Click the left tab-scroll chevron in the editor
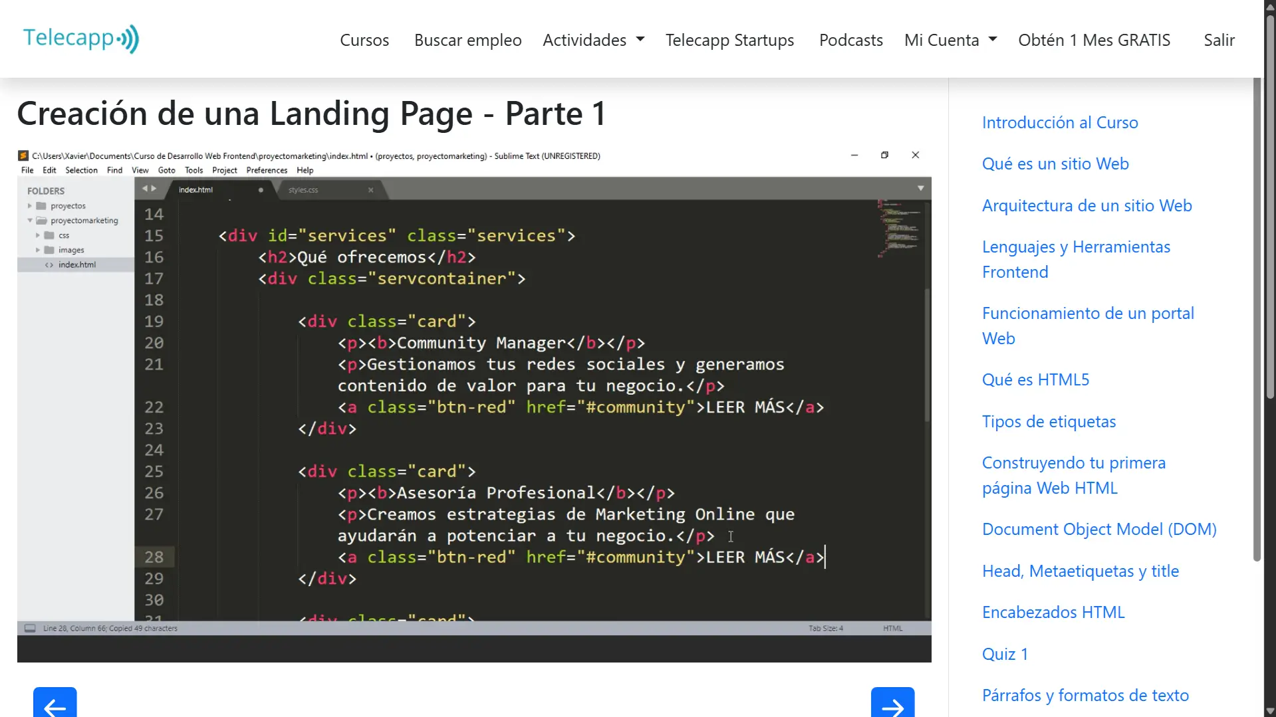This screenshot has width=1276, height=717. click(x=144, y=188)
